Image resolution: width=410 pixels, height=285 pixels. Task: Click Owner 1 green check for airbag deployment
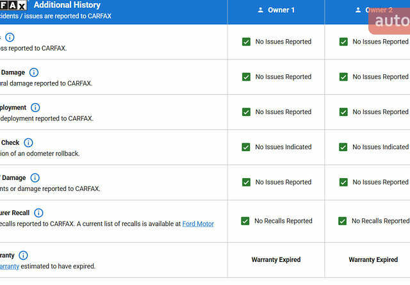(246, 112)
